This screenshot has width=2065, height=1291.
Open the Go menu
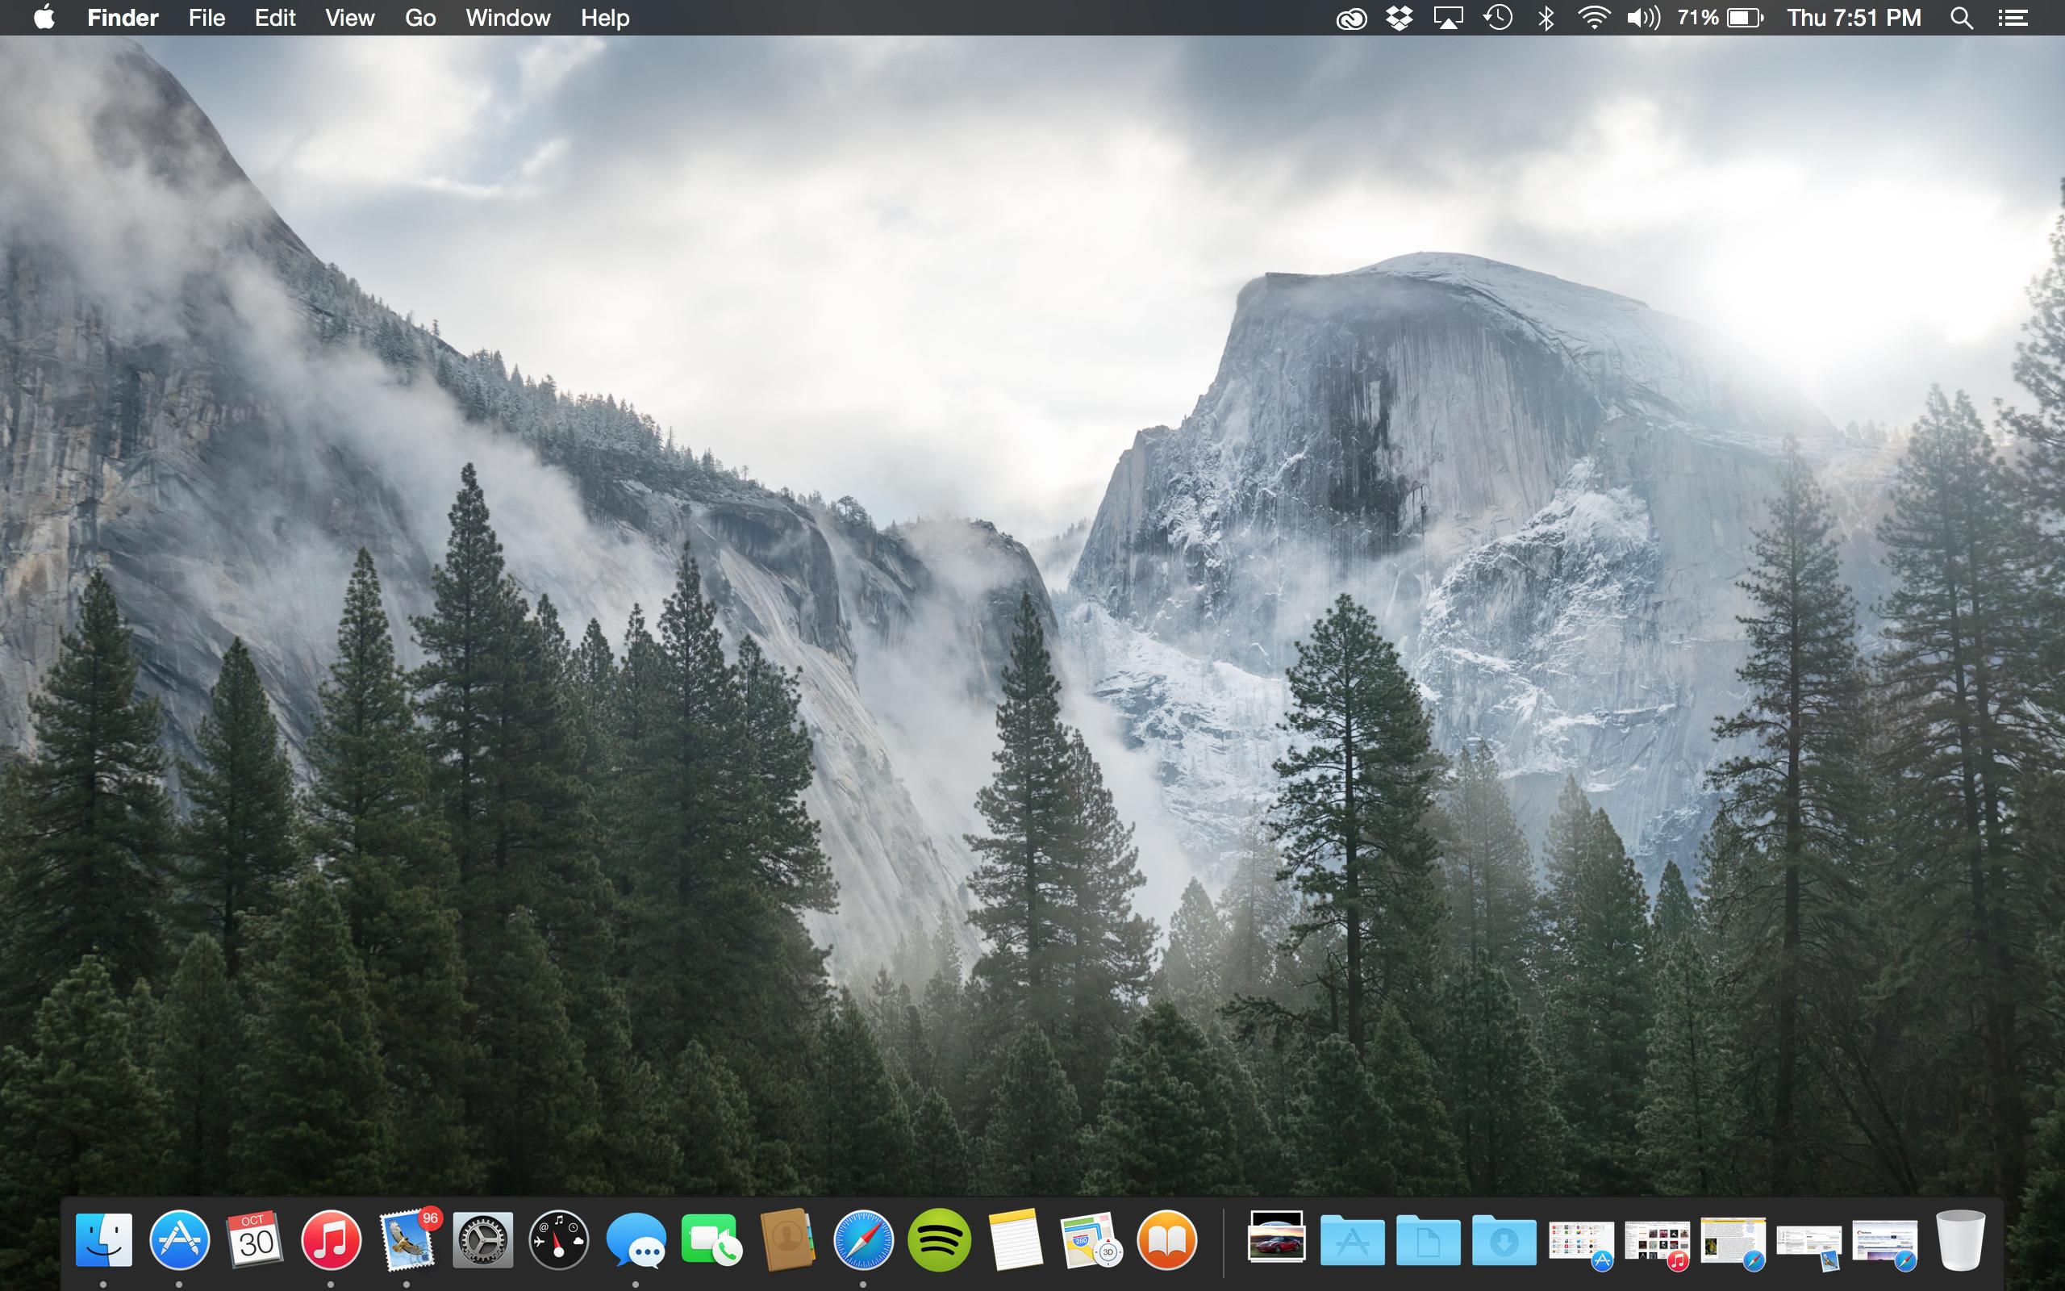pos(419,17)
